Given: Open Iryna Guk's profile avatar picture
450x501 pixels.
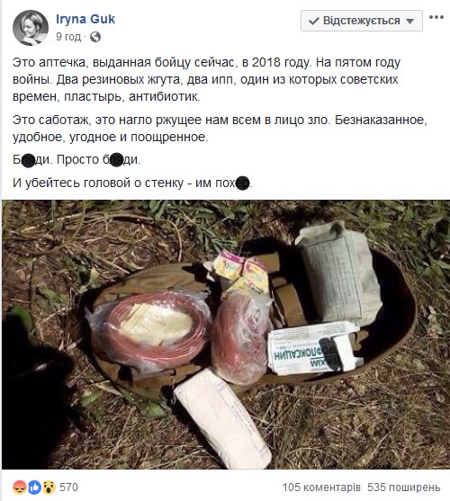Looking at the screenshot, I should click(31, 28).
